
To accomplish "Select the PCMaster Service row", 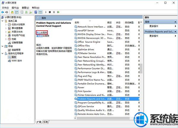I will (107, 53).
